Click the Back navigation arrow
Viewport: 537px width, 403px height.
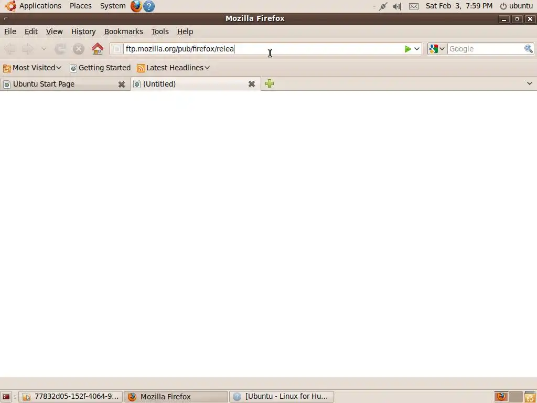(x=10, y=49)
